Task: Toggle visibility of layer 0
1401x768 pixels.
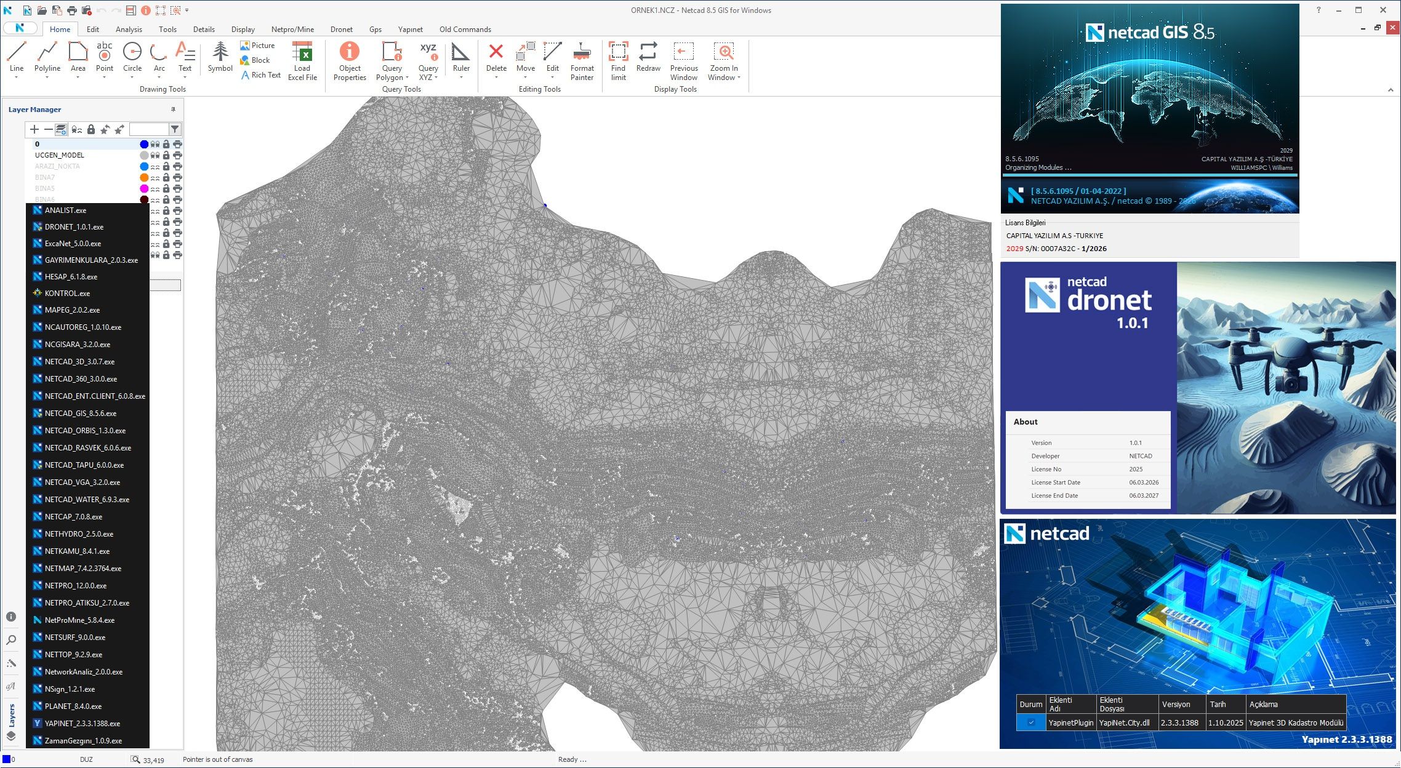Action: click(155, 144)
